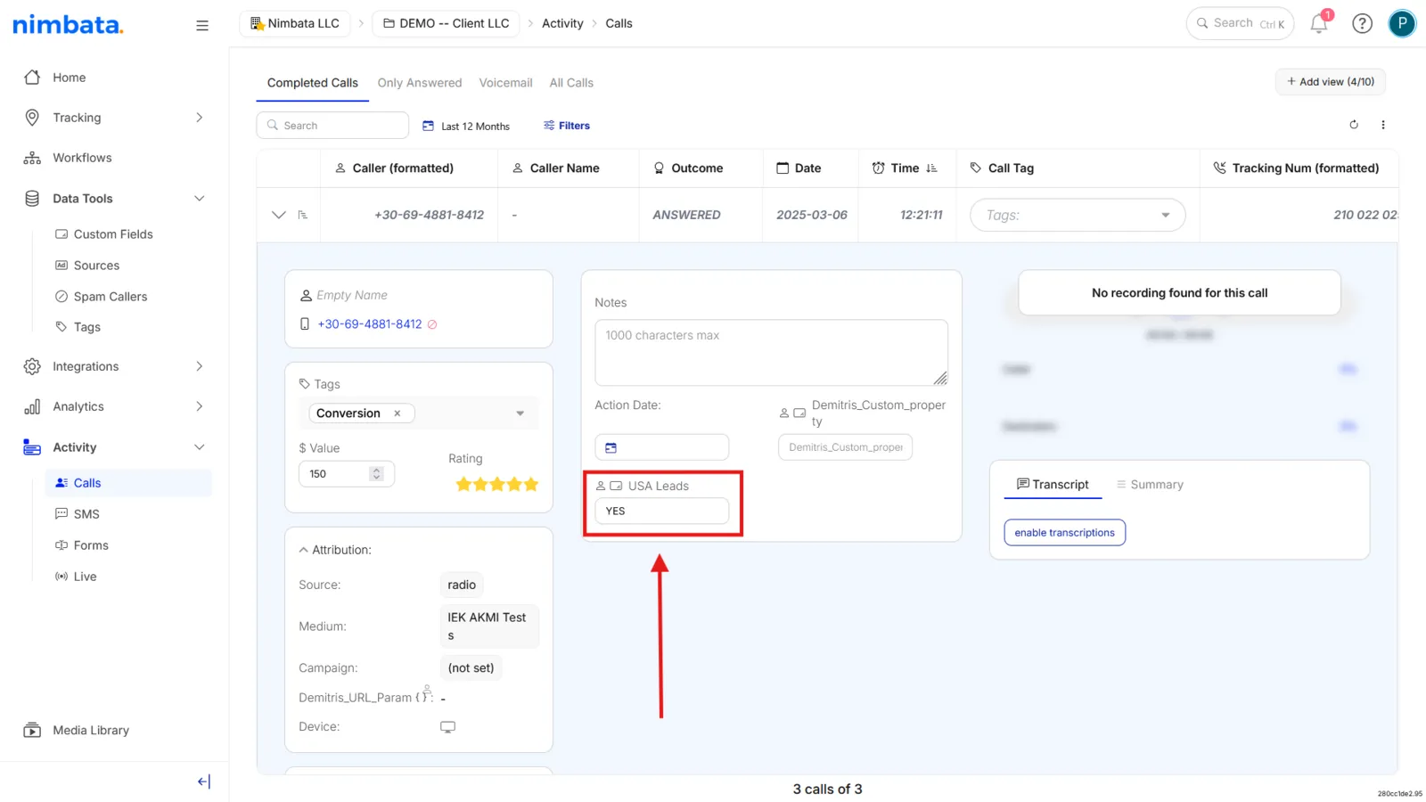Open the Summary tab
1426x802 pixels.
pos(1150,485)
